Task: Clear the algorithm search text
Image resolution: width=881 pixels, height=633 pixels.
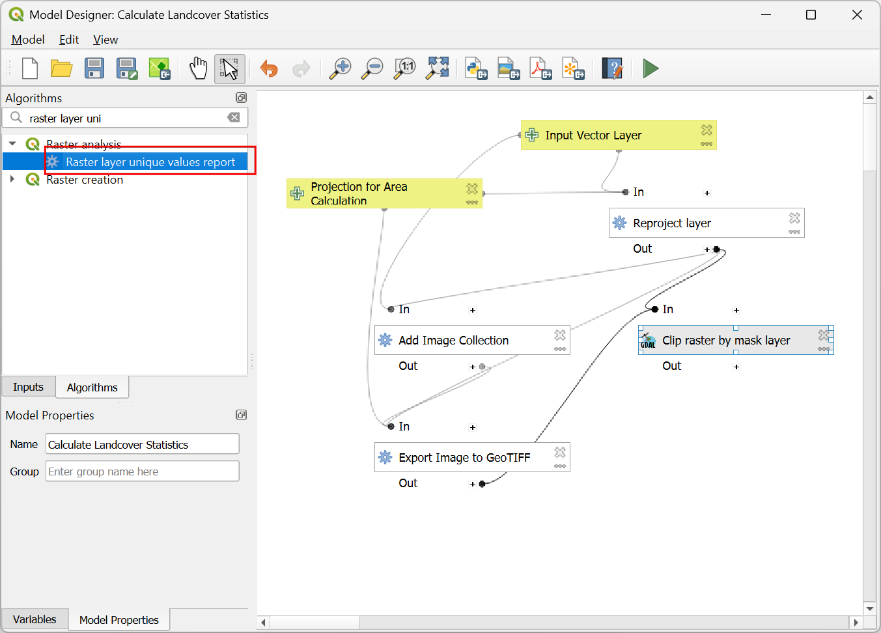Action: click(233, 118)
